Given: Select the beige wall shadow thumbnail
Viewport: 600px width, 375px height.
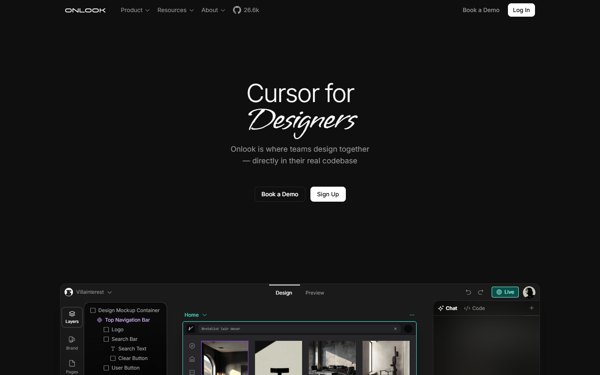Looking at the screenshot, I should [x=278, y=358].
